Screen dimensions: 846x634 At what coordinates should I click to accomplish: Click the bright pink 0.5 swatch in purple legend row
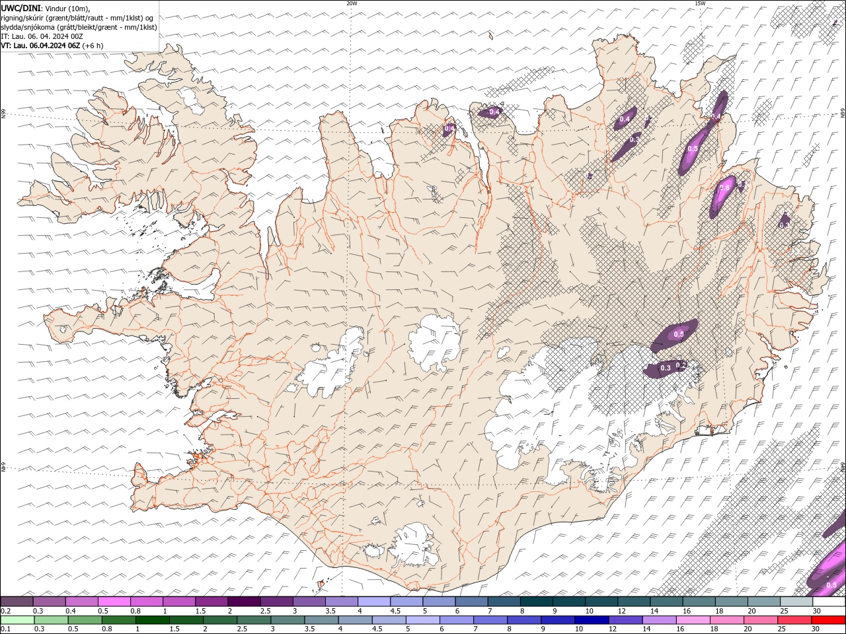pyautogui.click(x=114, y=602)
